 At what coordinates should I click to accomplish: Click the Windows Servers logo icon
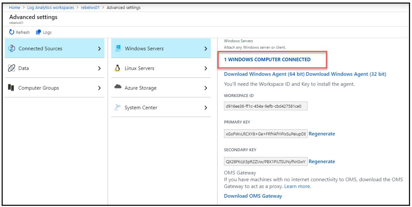click(117, 49)
